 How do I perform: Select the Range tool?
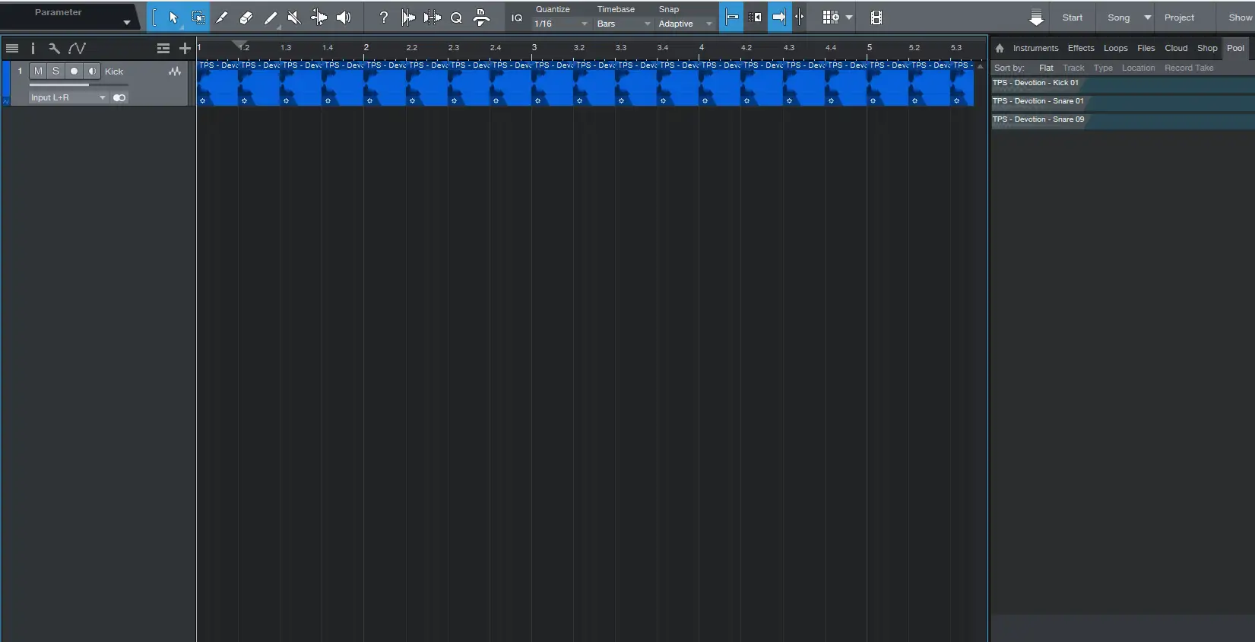tap(198, 17)
